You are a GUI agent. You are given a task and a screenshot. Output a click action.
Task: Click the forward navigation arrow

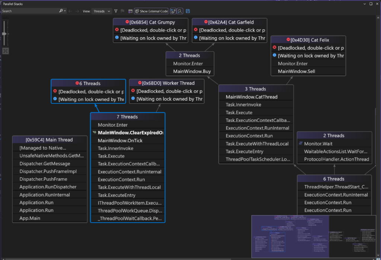(77, 11)
